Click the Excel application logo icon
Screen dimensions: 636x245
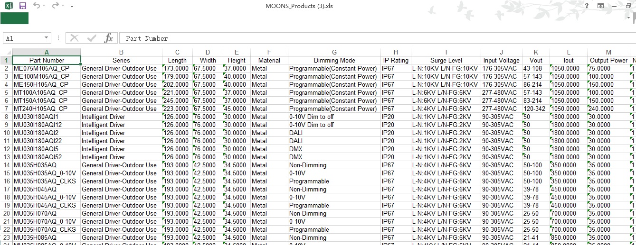(8, 6)
